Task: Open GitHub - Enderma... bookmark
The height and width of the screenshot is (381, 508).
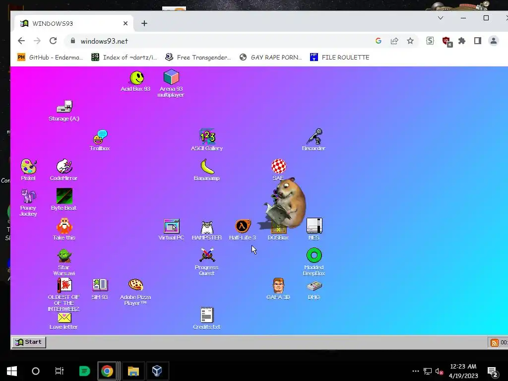Action: pyautogui.click(x=50, y=58)
